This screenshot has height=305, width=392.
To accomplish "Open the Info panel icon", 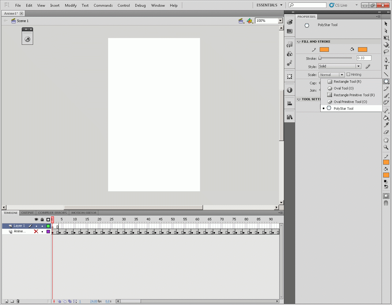I will 290,90.
